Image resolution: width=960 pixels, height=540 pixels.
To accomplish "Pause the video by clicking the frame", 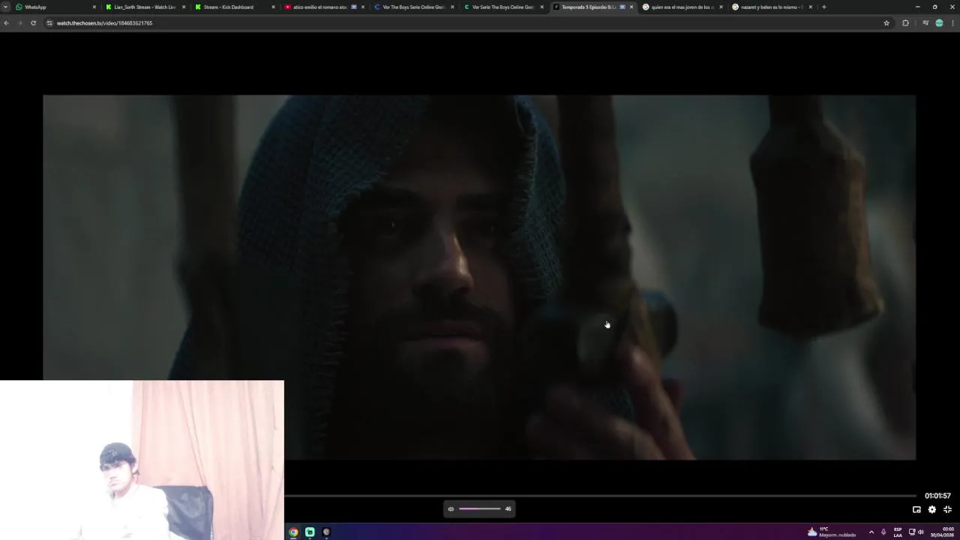I will pyautogui.click(x=479, y=277).
